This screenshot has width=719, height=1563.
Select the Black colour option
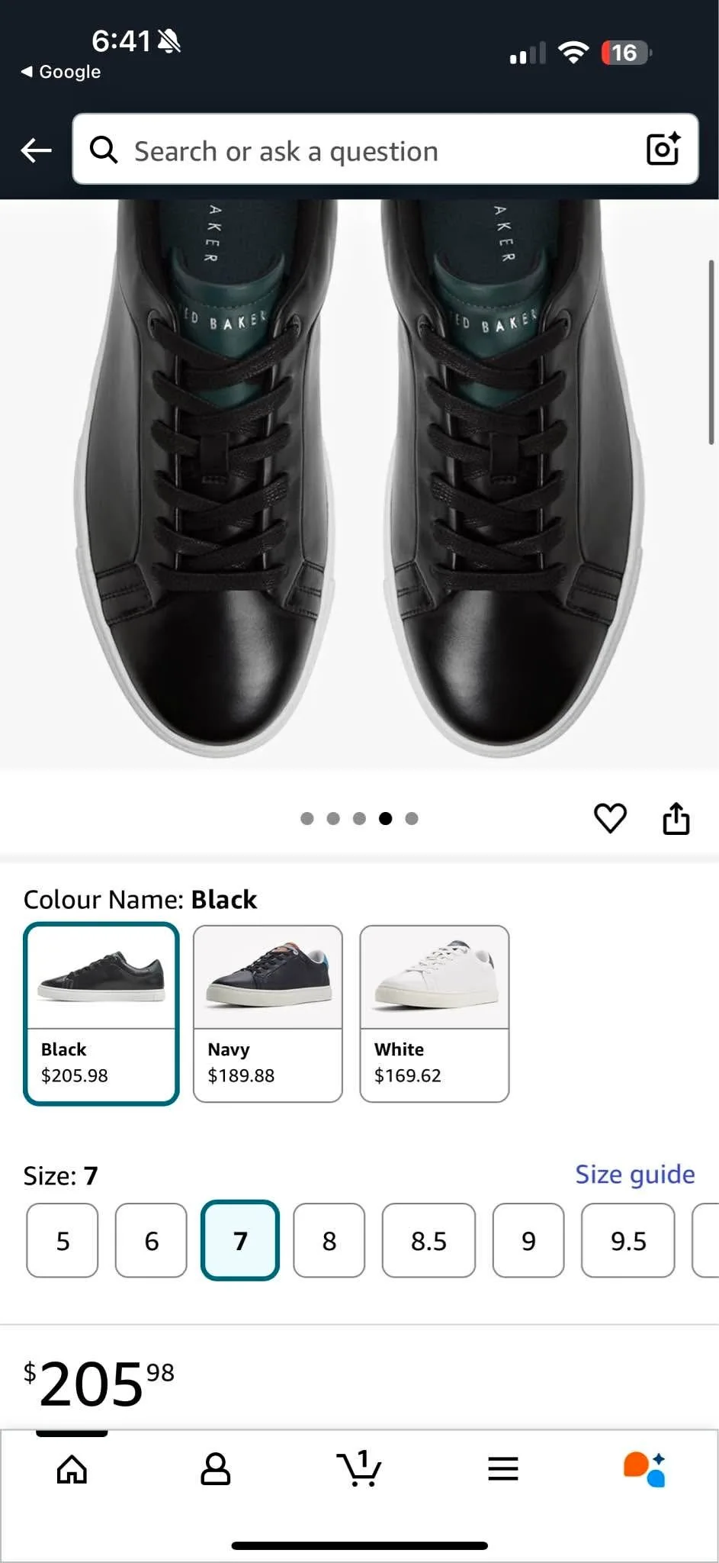[101, 1014]
